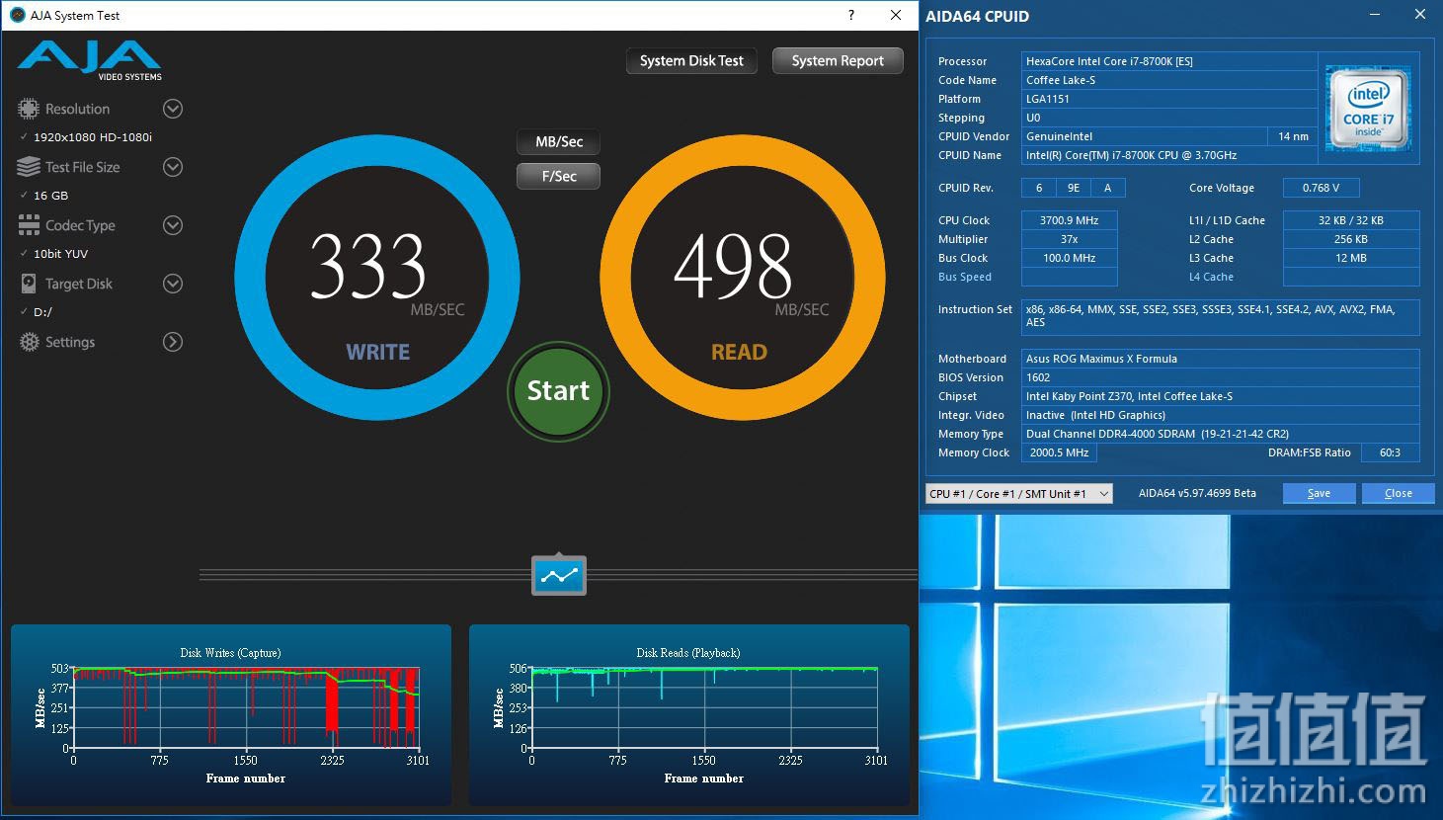Click the BIOS Version 1602 field
Viewport: 1443px width, 820px height.
(x=1221, y=377)
